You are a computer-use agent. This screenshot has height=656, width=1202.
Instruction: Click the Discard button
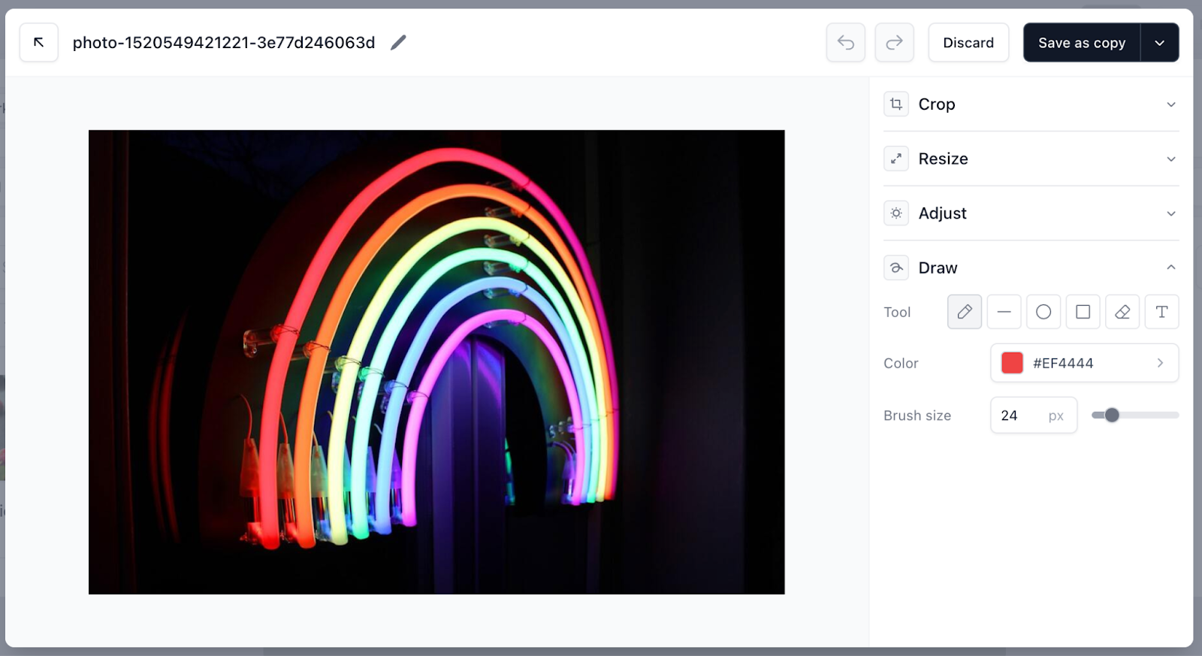click(x=968, y=43)
